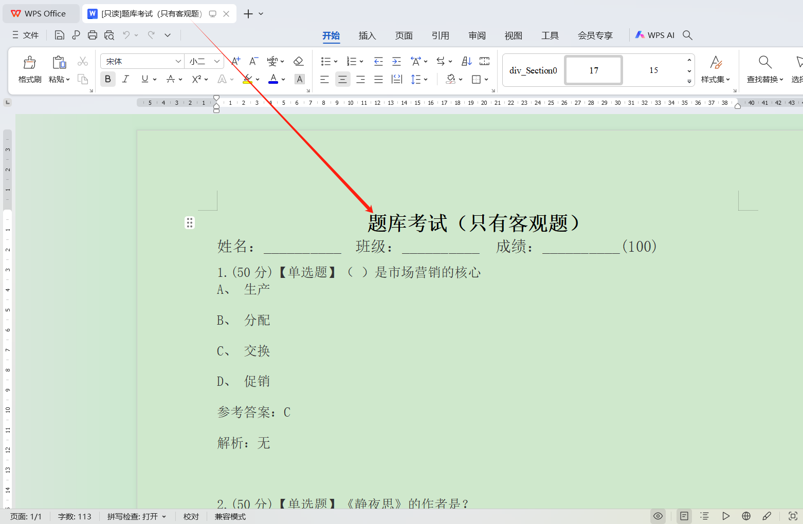Open the 审阅 ribbon tab

[477, 35]
